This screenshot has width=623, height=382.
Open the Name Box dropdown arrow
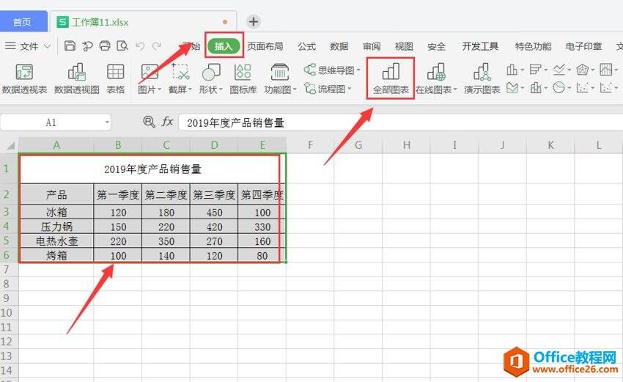(x=107, y=122)
